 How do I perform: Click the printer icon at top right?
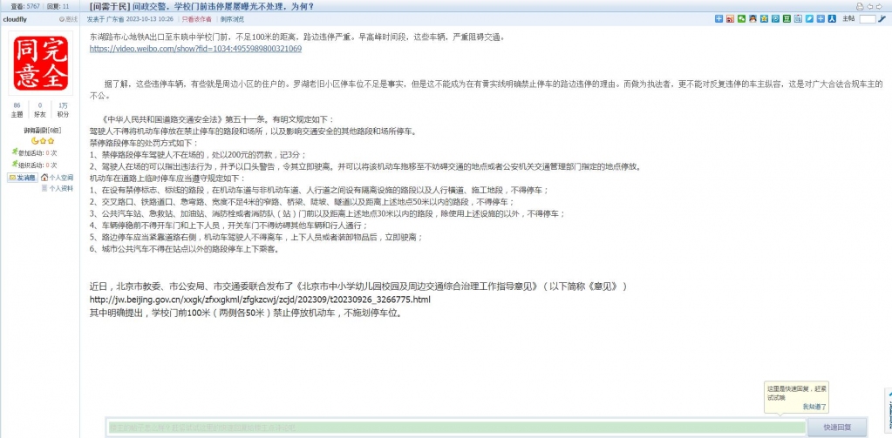(859, 6)
